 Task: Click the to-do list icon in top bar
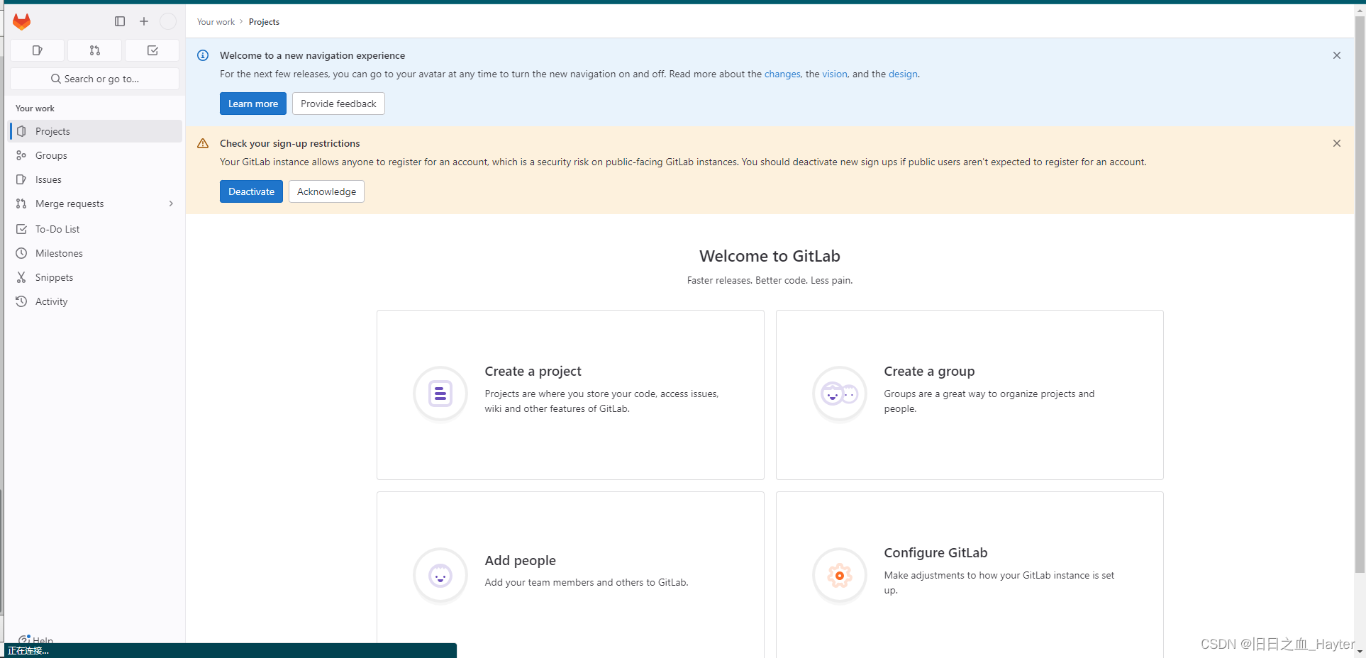coord(151,50)
